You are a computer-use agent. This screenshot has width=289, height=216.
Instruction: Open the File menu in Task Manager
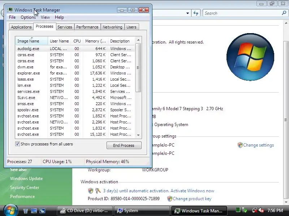click(x=12, y=17)
